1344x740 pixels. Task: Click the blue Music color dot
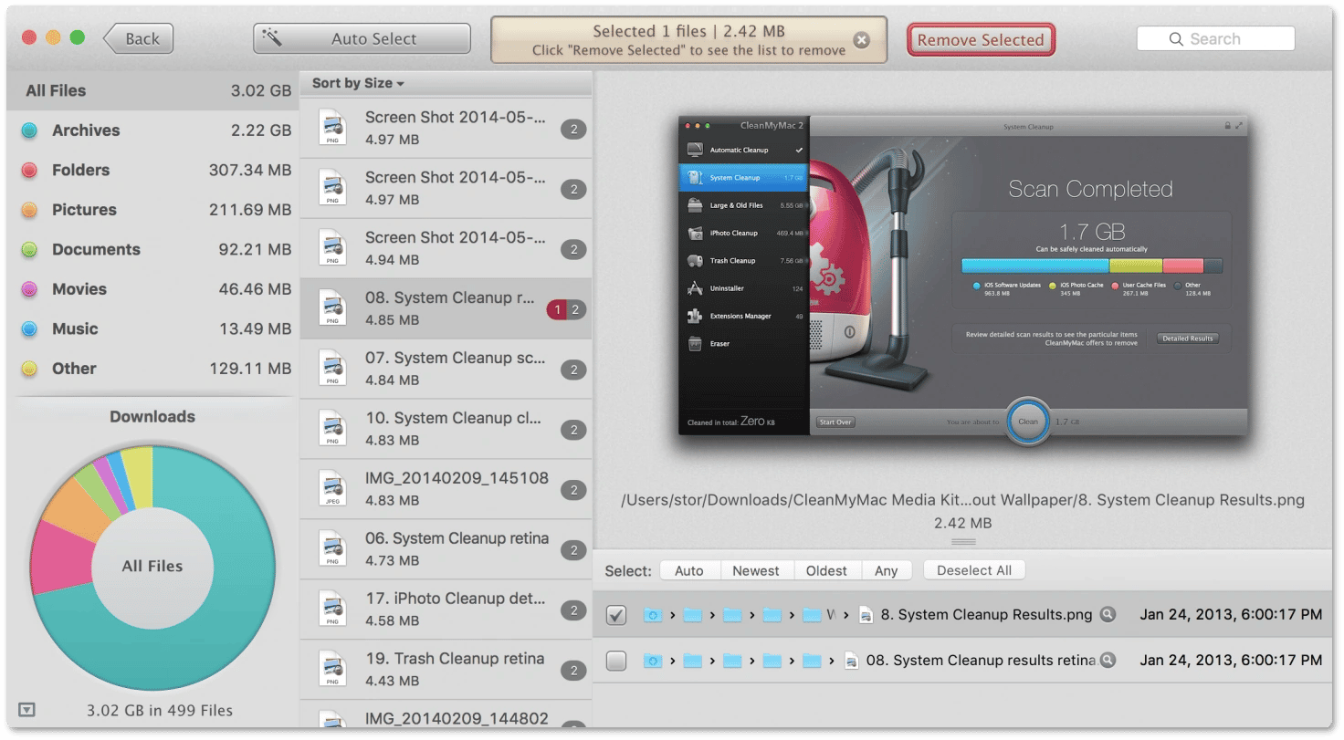(x=29, y=329)
